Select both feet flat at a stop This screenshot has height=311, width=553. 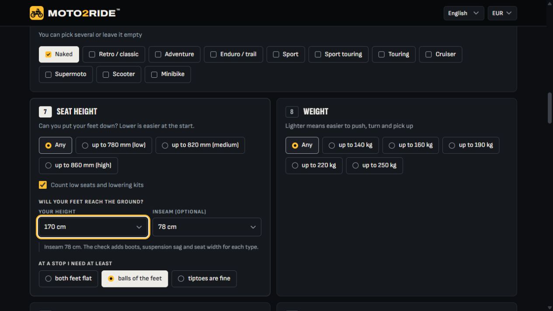[x=68, y=279]
